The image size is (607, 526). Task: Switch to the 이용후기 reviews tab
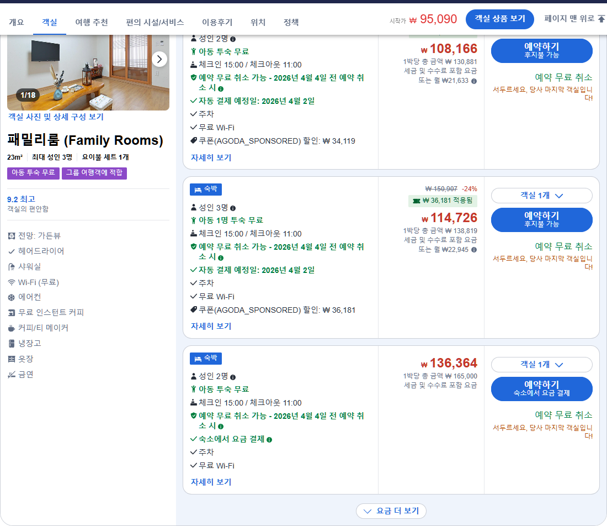pyautogui.click(x=219, y=22)
